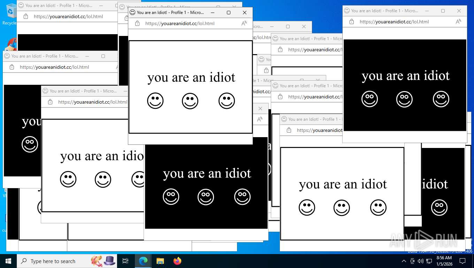
Task: Close the top-right black popup window
Action: [459, 10]
